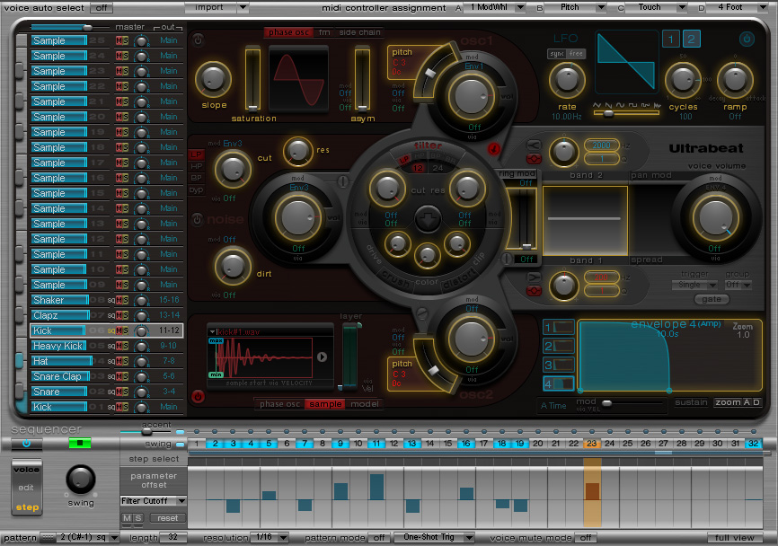
Task: Toggle the LFO power button
Action: tap(747, 40)
